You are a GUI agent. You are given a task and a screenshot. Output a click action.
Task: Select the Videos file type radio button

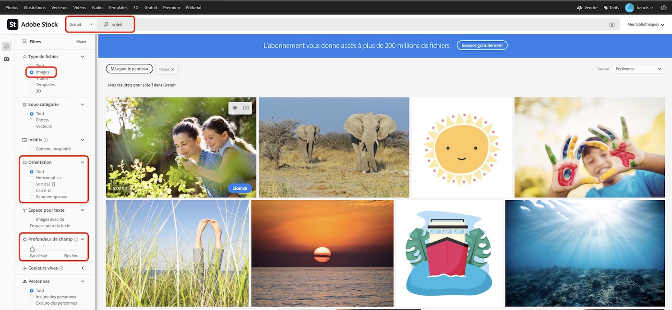pyautogui.click(x=32, y=78)
